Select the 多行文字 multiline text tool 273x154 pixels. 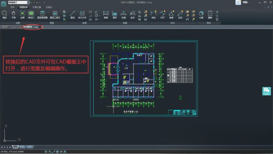82,15
